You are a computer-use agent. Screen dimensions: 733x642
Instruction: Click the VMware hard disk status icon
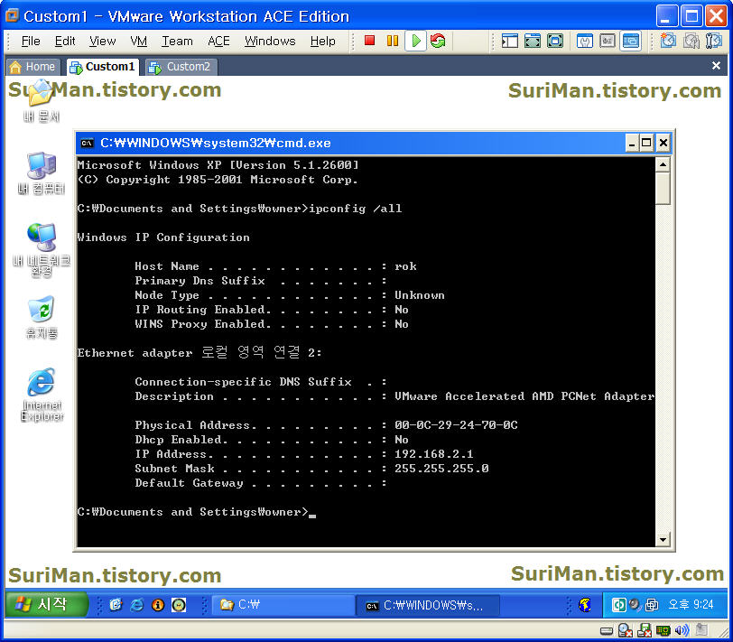pyautogui.click(x=607, y=631)
